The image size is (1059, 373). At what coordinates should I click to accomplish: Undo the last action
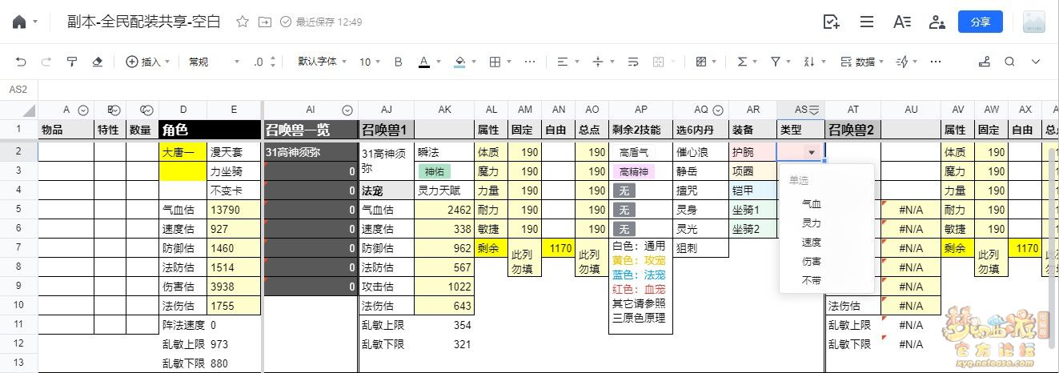[21, 62]
